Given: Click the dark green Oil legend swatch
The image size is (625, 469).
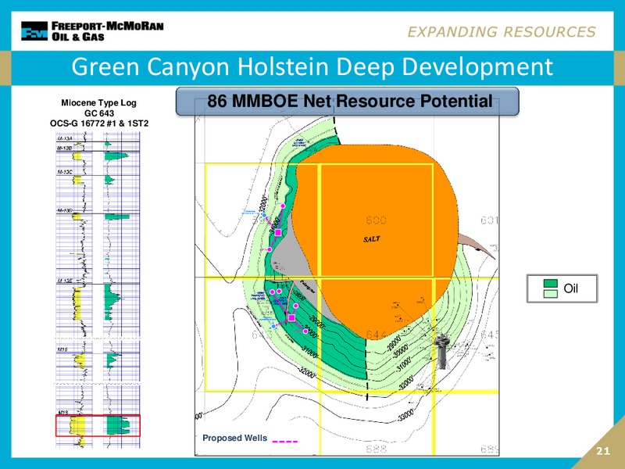Looking at the screenshot, I should [x=551, y=283].
